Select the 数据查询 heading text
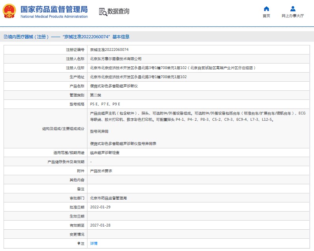 tap(118, 11)
